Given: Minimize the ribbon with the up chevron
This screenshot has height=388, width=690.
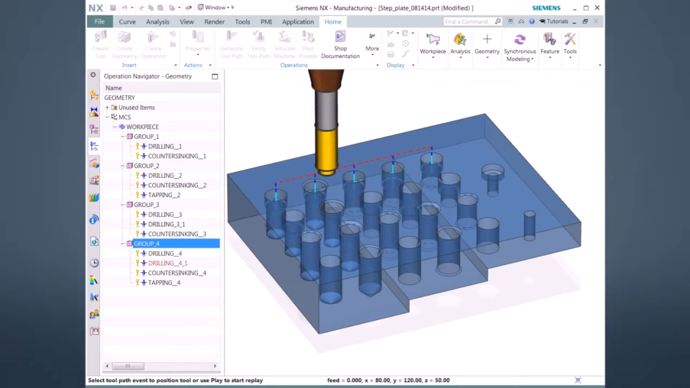Looking at the screenshot, I should point(521,21).
